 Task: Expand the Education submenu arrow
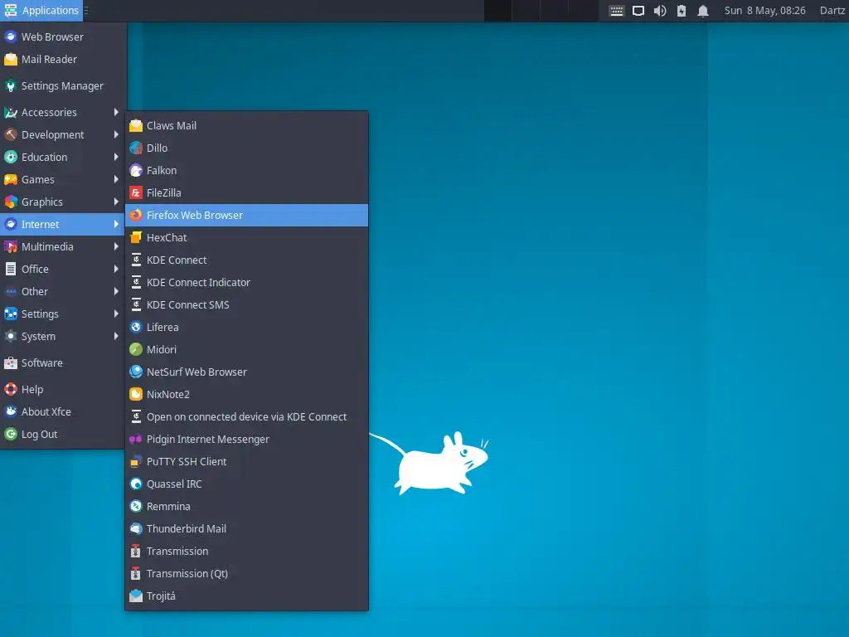tap(116, 157)
